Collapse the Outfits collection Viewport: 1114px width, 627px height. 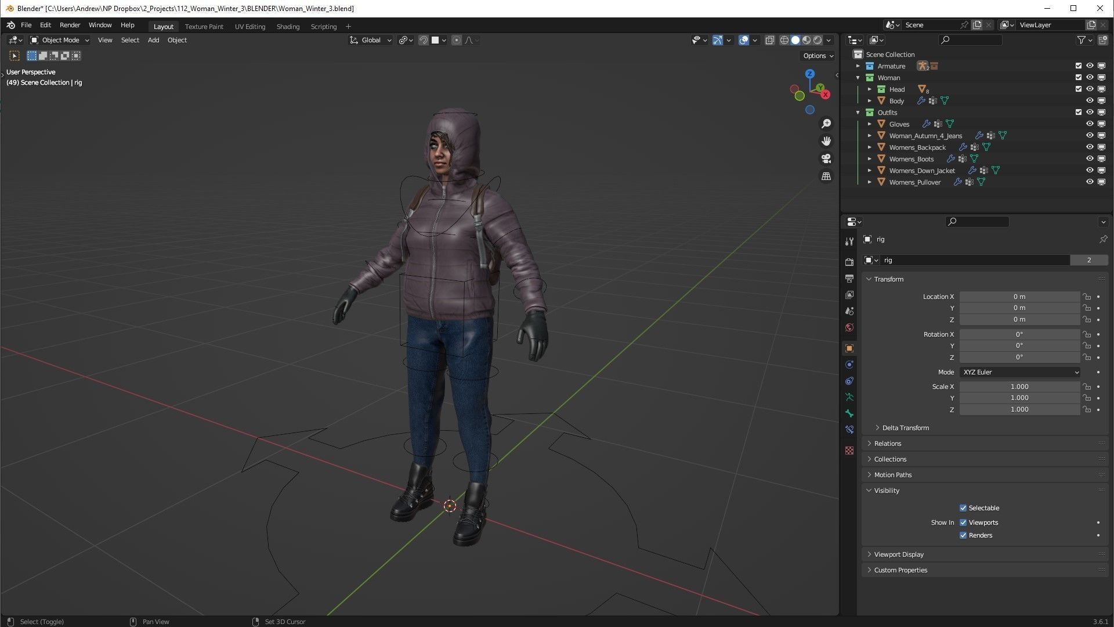(858, 113)
